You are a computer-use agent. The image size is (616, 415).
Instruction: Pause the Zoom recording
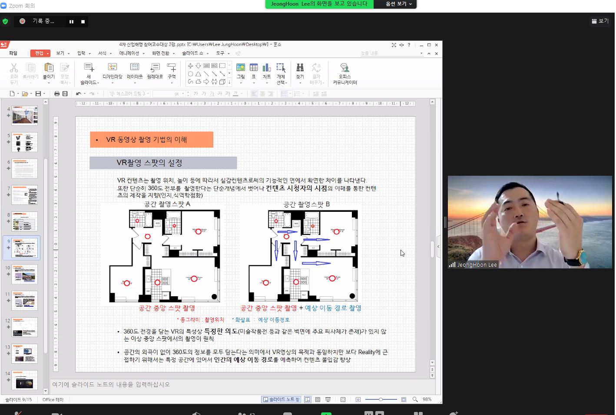[71, 21]
